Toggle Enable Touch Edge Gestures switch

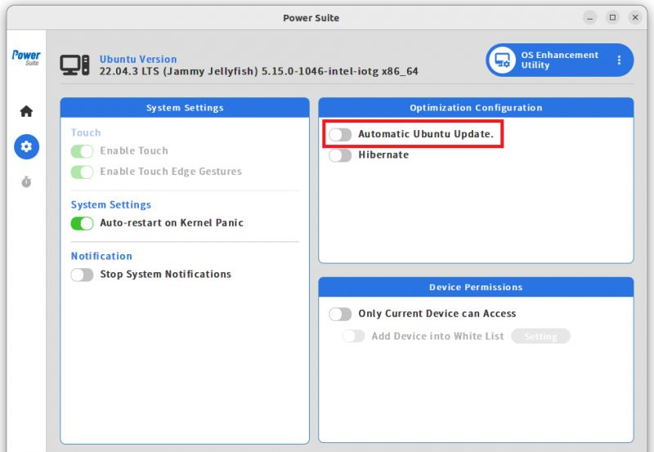pos(82,172)
